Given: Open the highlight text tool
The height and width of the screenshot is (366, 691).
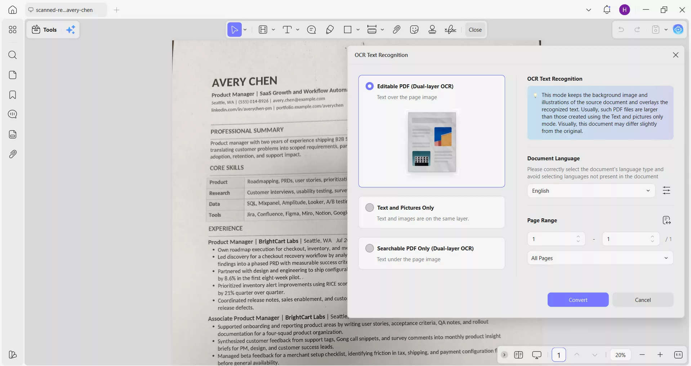Looking at the screenshot, I should pos(263,30).
